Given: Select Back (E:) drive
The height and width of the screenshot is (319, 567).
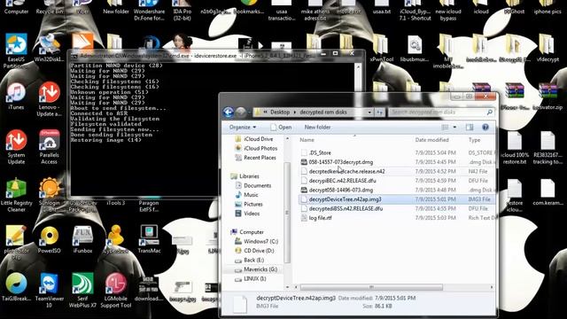Looking at the screenshot, I should pos(250,260).
